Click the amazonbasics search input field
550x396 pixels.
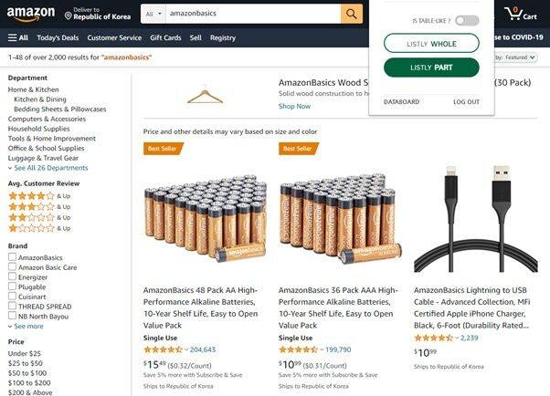click(251, 14)
